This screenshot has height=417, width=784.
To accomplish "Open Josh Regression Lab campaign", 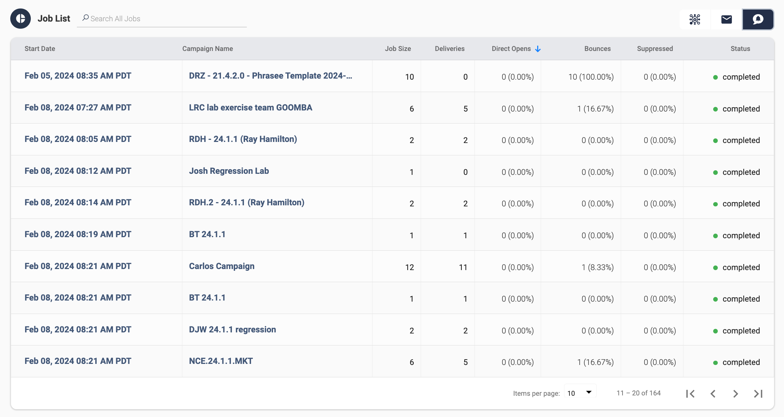I will 229,171.
